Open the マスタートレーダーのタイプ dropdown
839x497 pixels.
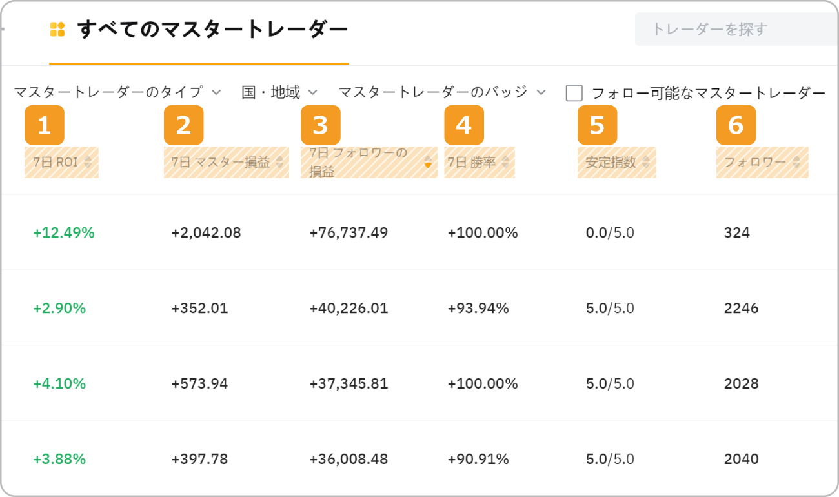117,92
